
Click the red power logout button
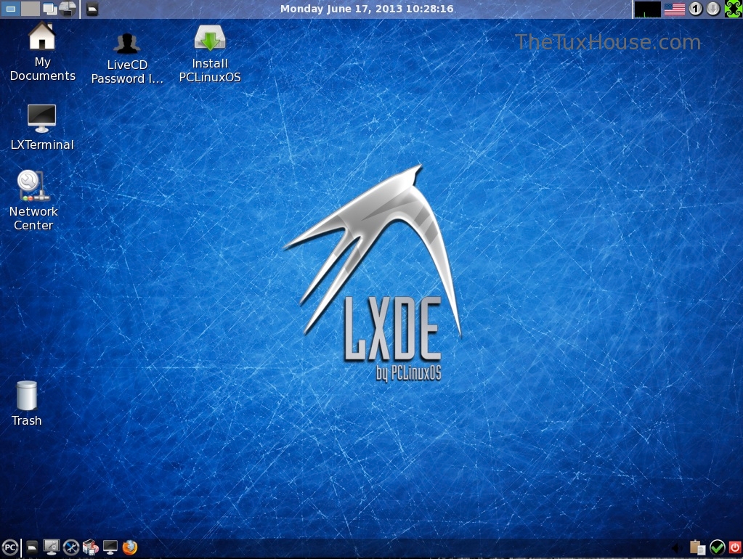[735, 547]
